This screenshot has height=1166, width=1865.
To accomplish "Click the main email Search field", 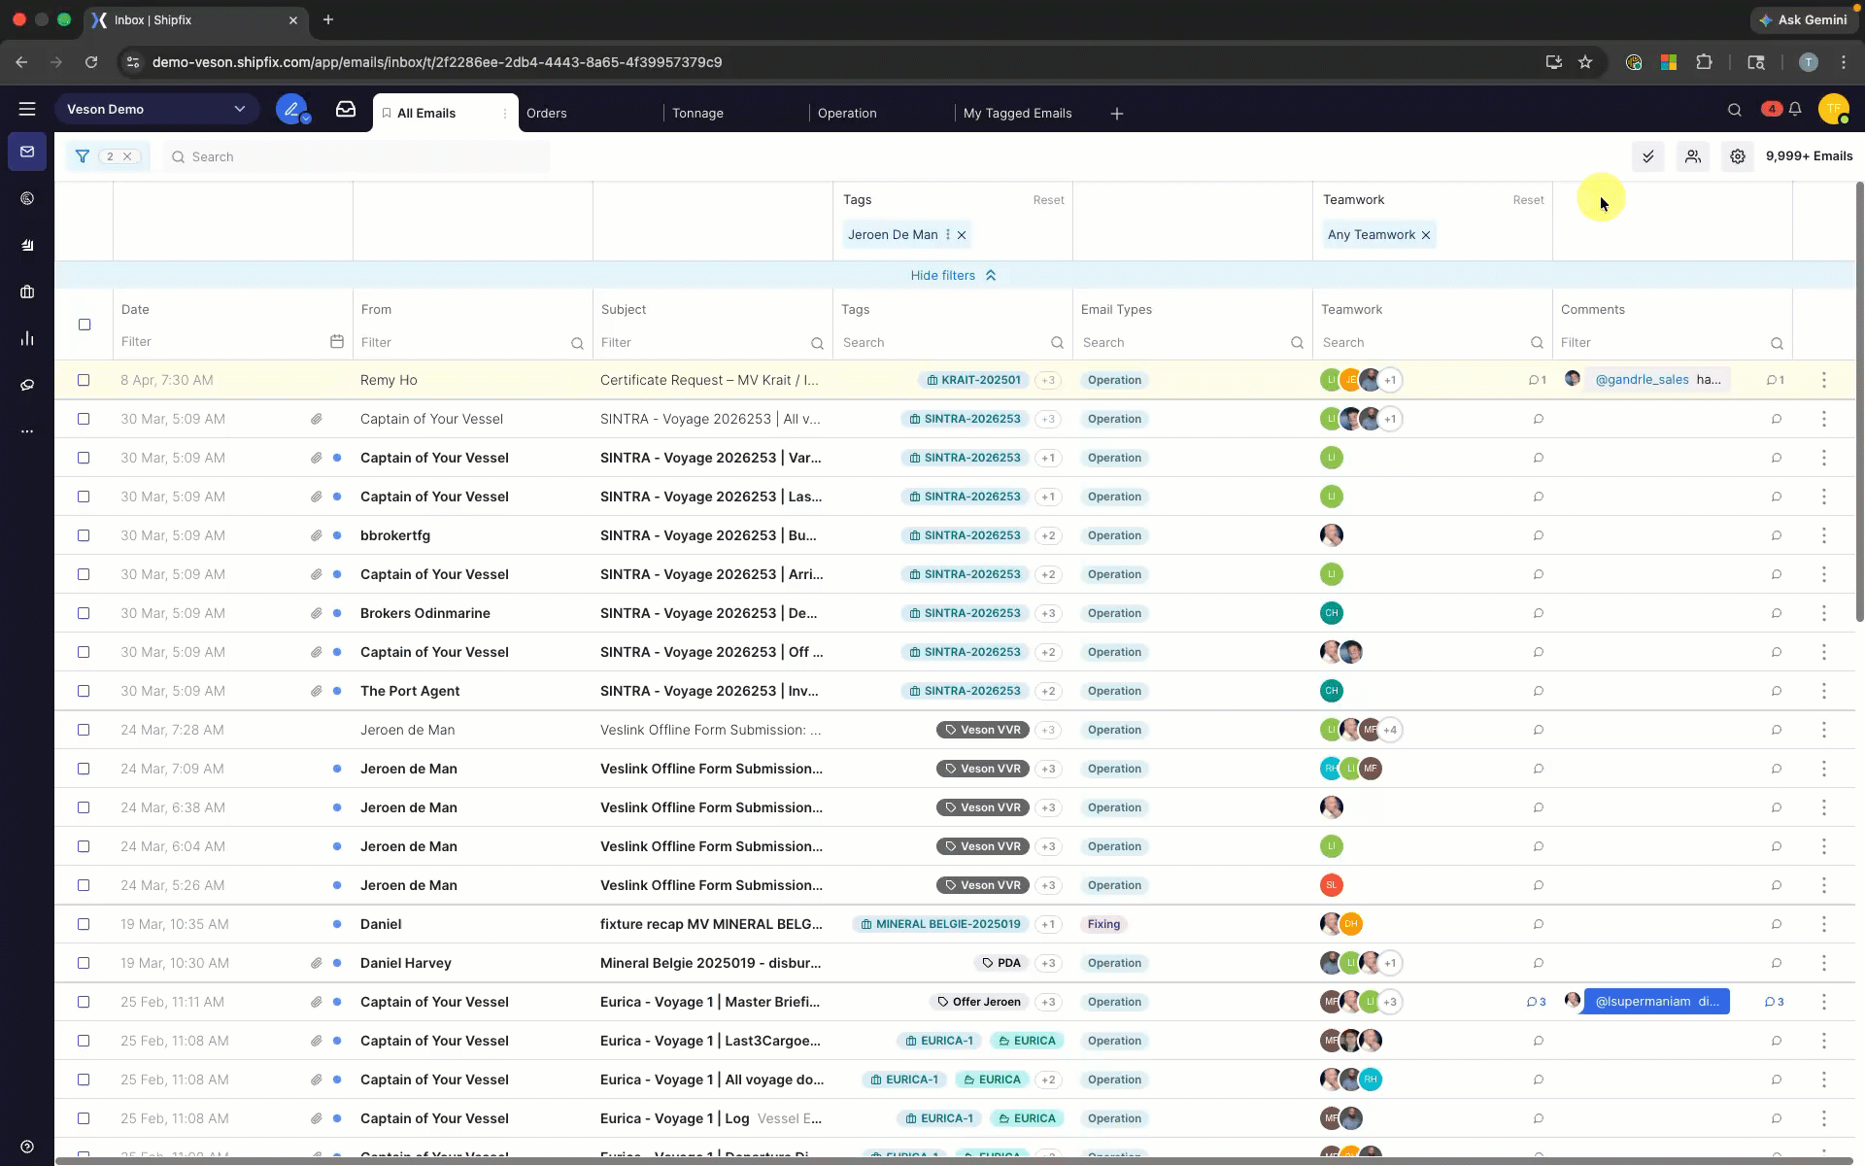I will [x=356, y=156].
